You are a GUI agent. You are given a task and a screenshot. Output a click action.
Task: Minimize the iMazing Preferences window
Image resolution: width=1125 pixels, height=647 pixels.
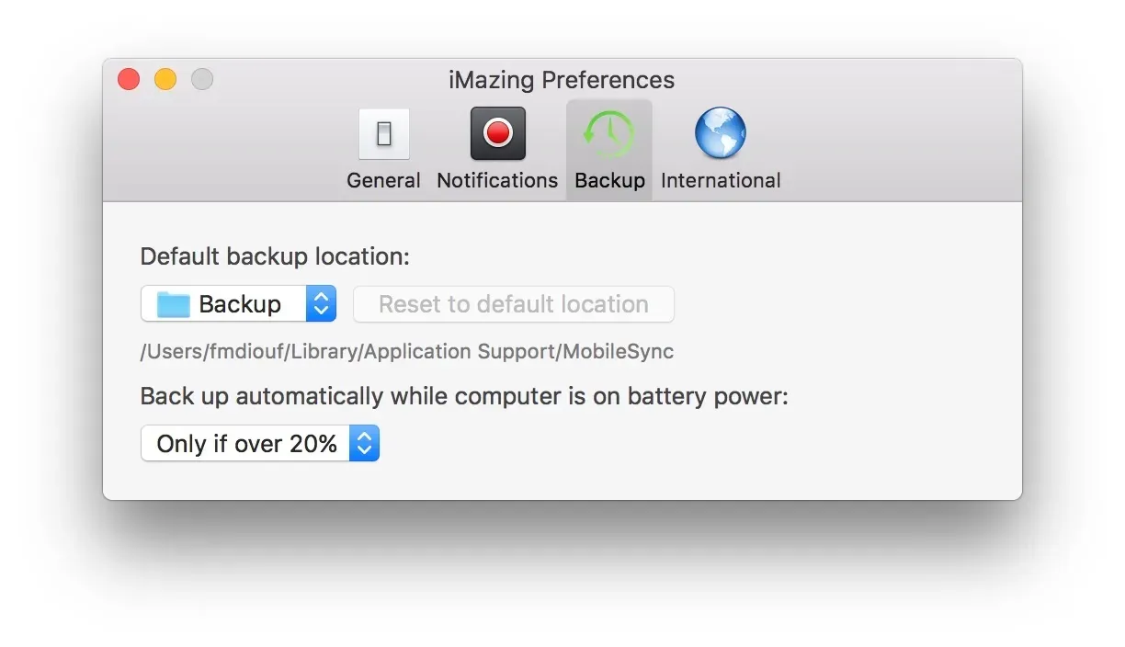pos(165,79)
